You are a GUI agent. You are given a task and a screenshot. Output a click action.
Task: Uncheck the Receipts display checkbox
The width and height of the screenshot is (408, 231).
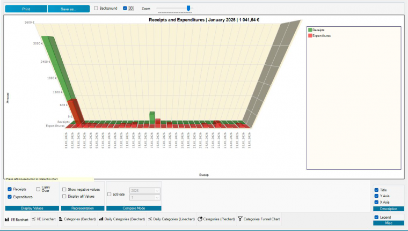[x=10, y=189]
